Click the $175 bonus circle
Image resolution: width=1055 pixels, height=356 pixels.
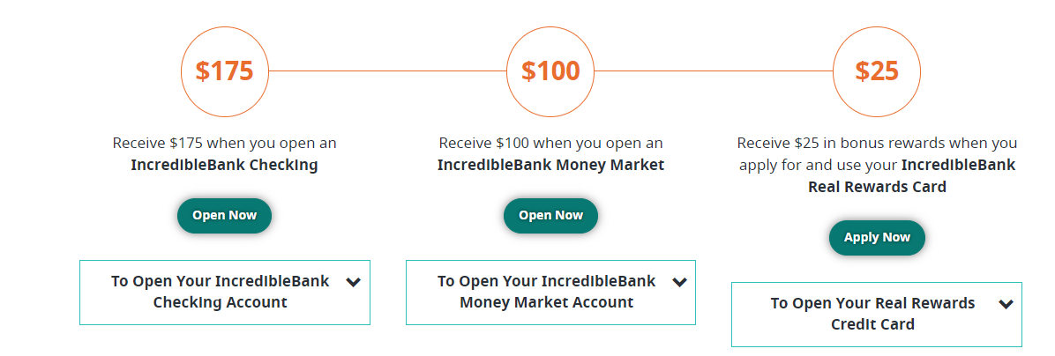(x=225, y=70)
